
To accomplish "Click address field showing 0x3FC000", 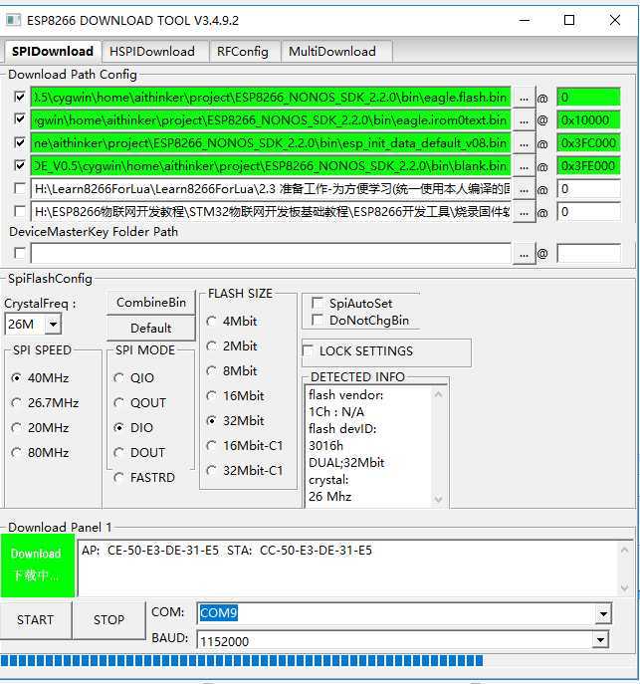I will coord(588,143).
